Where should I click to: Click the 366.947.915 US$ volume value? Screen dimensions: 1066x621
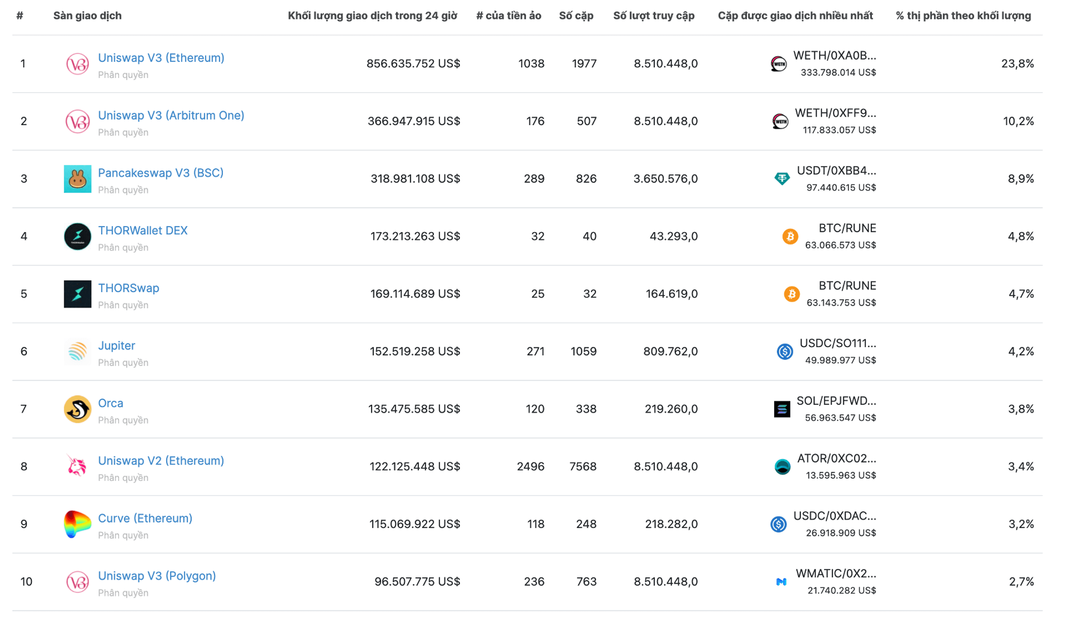(414, 121)
